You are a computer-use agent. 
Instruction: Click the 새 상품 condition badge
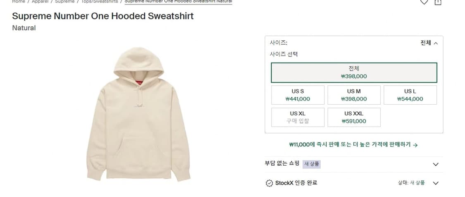pyautogui.click(x=312, y=164)
